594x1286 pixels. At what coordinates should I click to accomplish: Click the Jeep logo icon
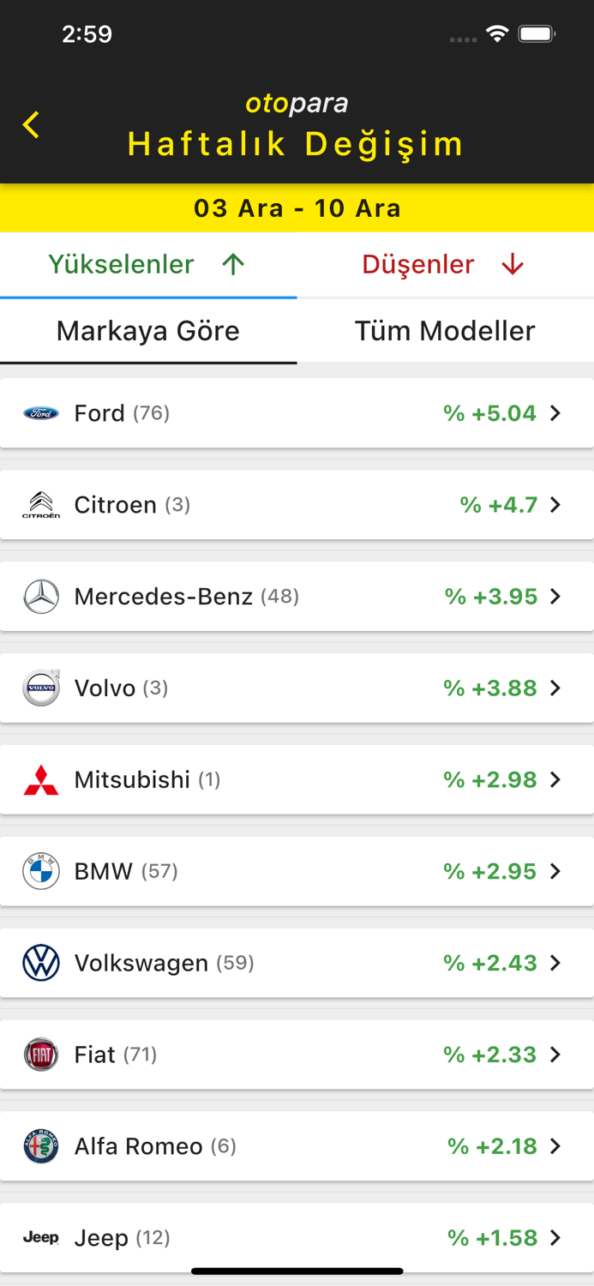pyautogui.click(x=40, y=1237)
